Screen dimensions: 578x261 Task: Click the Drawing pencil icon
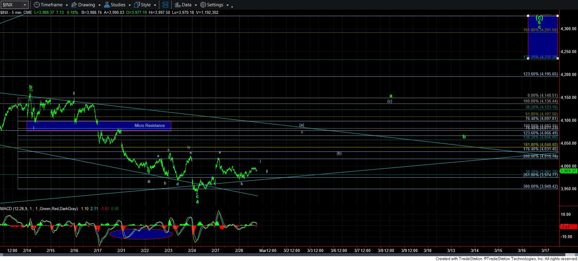(x=74, y=5)
